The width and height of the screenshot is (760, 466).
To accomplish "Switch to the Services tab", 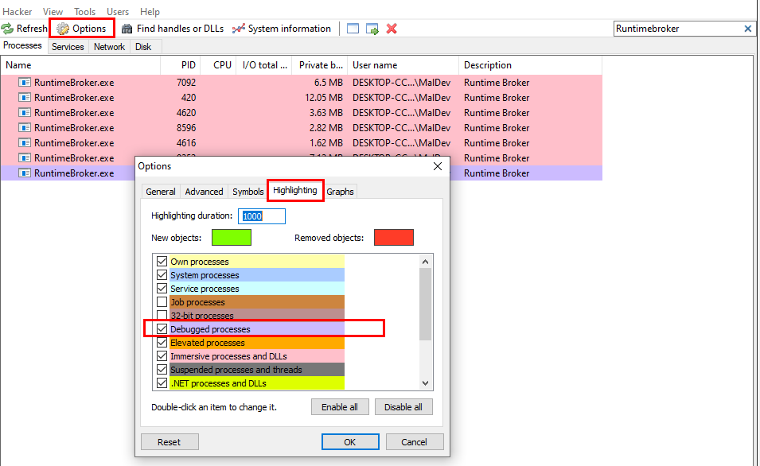I will tap(68, 47).
